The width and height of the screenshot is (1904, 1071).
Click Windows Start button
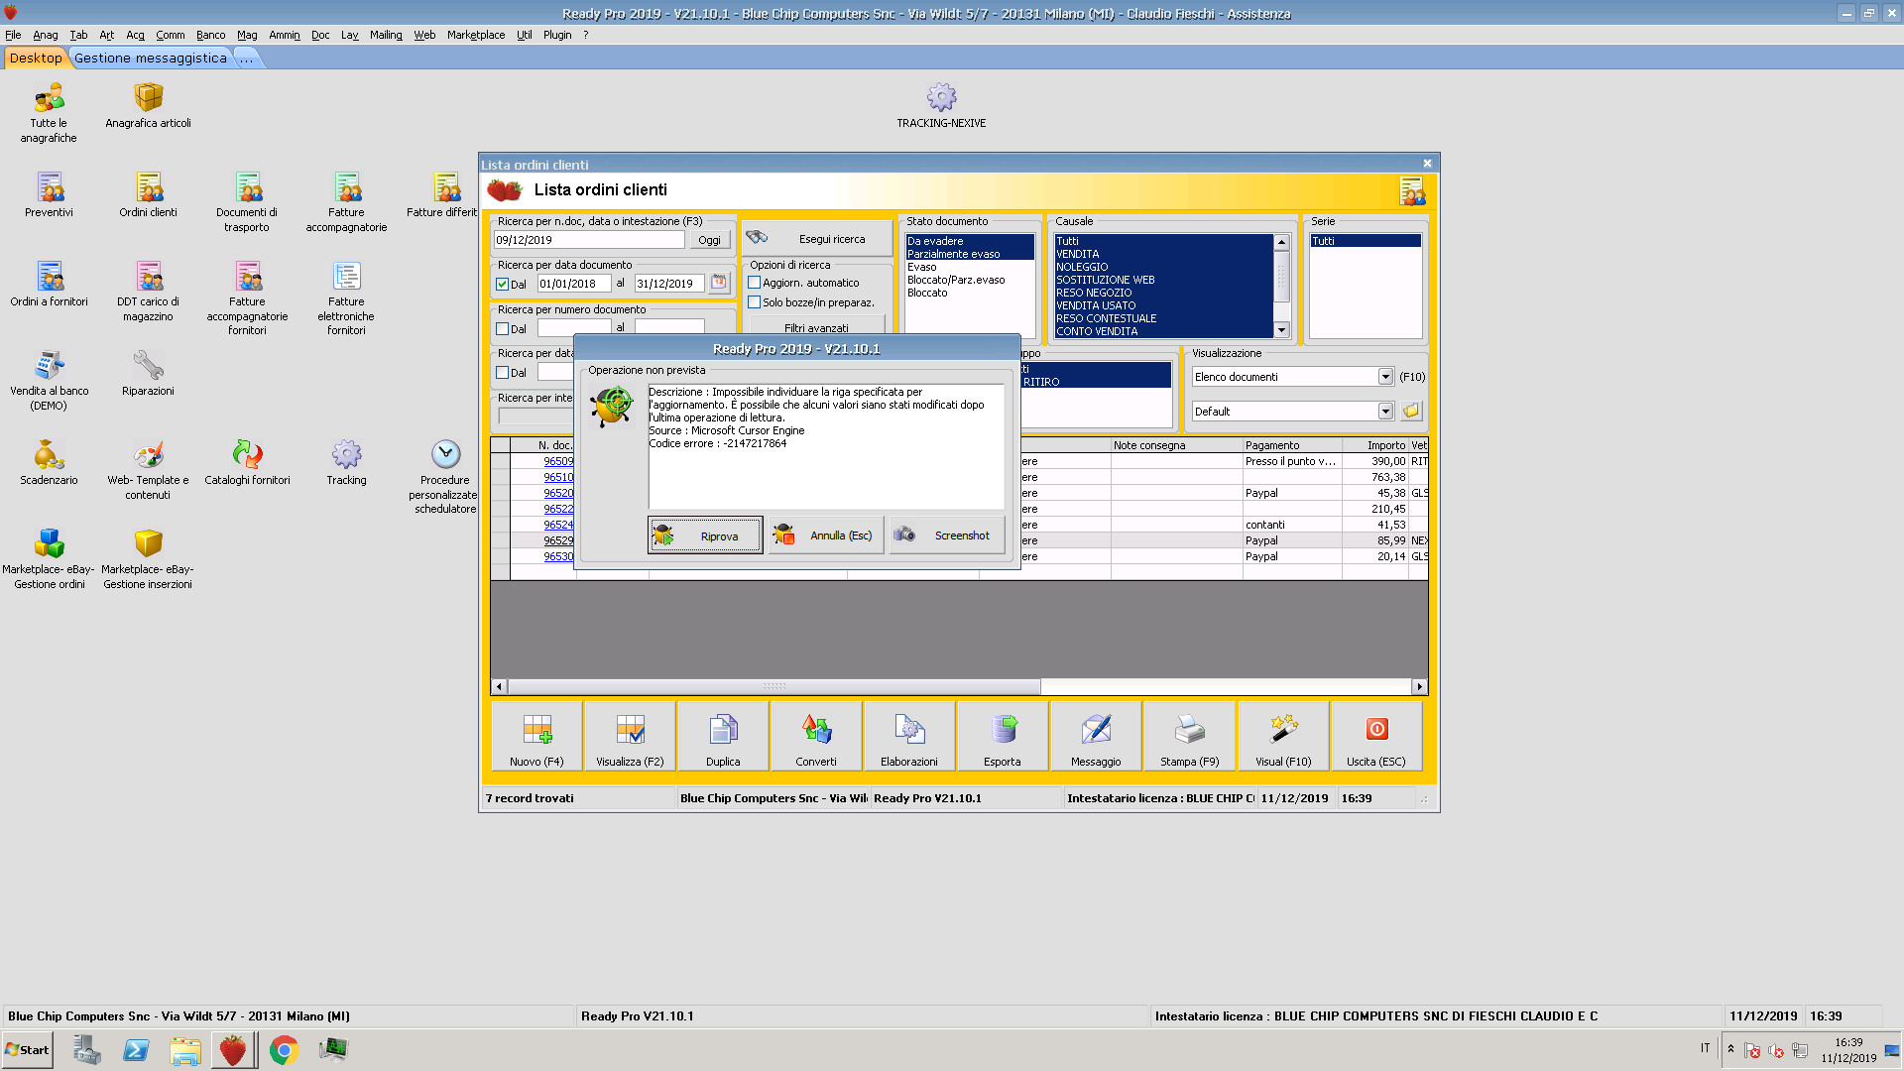point(27,1050)
